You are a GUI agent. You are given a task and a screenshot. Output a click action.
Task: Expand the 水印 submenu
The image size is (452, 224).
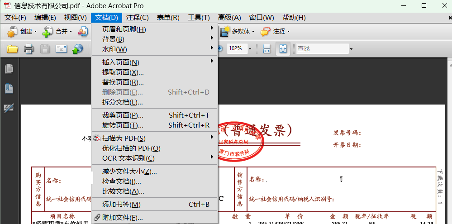[212, 48]
